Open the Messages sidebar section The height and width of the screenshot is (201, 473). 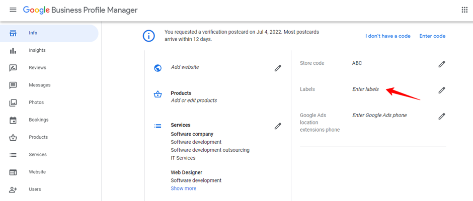pos(39,85)
